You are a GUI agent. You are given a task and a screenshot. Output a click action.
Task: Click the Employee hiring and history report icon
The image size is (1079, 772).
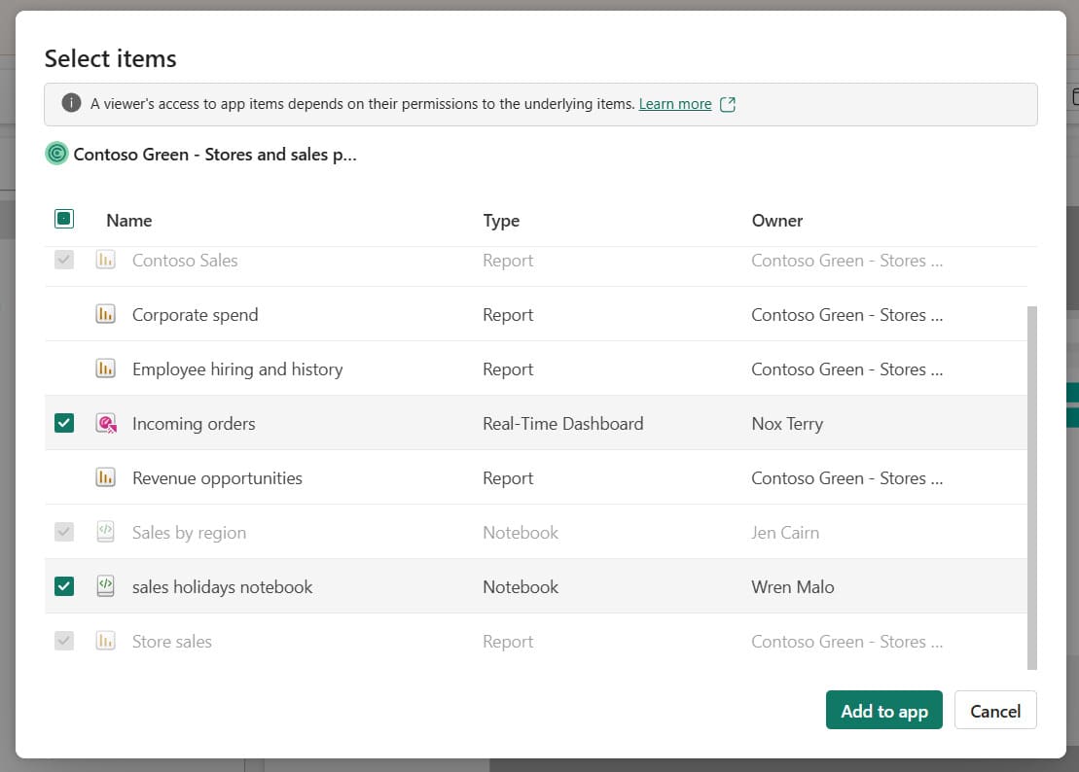click(x=105, y=369)
